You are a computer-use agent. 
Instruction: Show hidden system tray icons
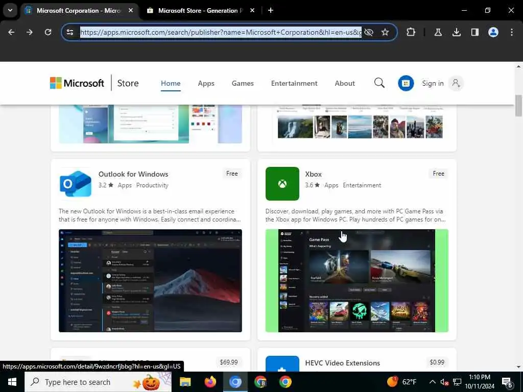(432, 382)
